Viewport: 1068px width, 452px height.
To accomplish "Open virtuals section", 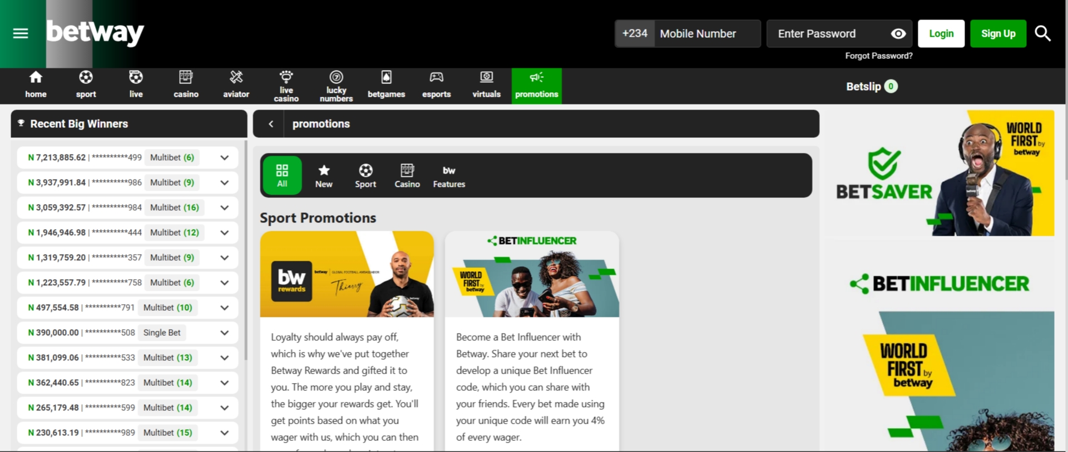I will pos(486,86).
